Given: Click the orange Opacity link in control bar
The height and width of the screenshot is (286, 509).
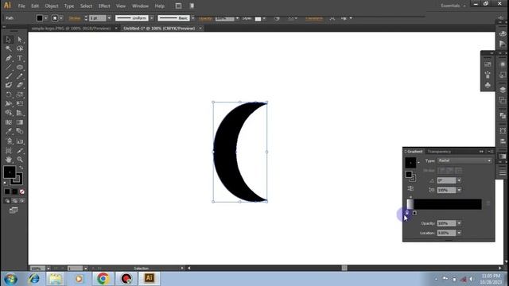Looking at the screenshot, I should coord(205,18).
